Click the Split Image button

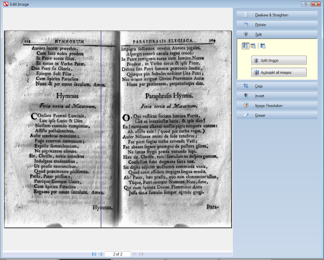point(279,60)
